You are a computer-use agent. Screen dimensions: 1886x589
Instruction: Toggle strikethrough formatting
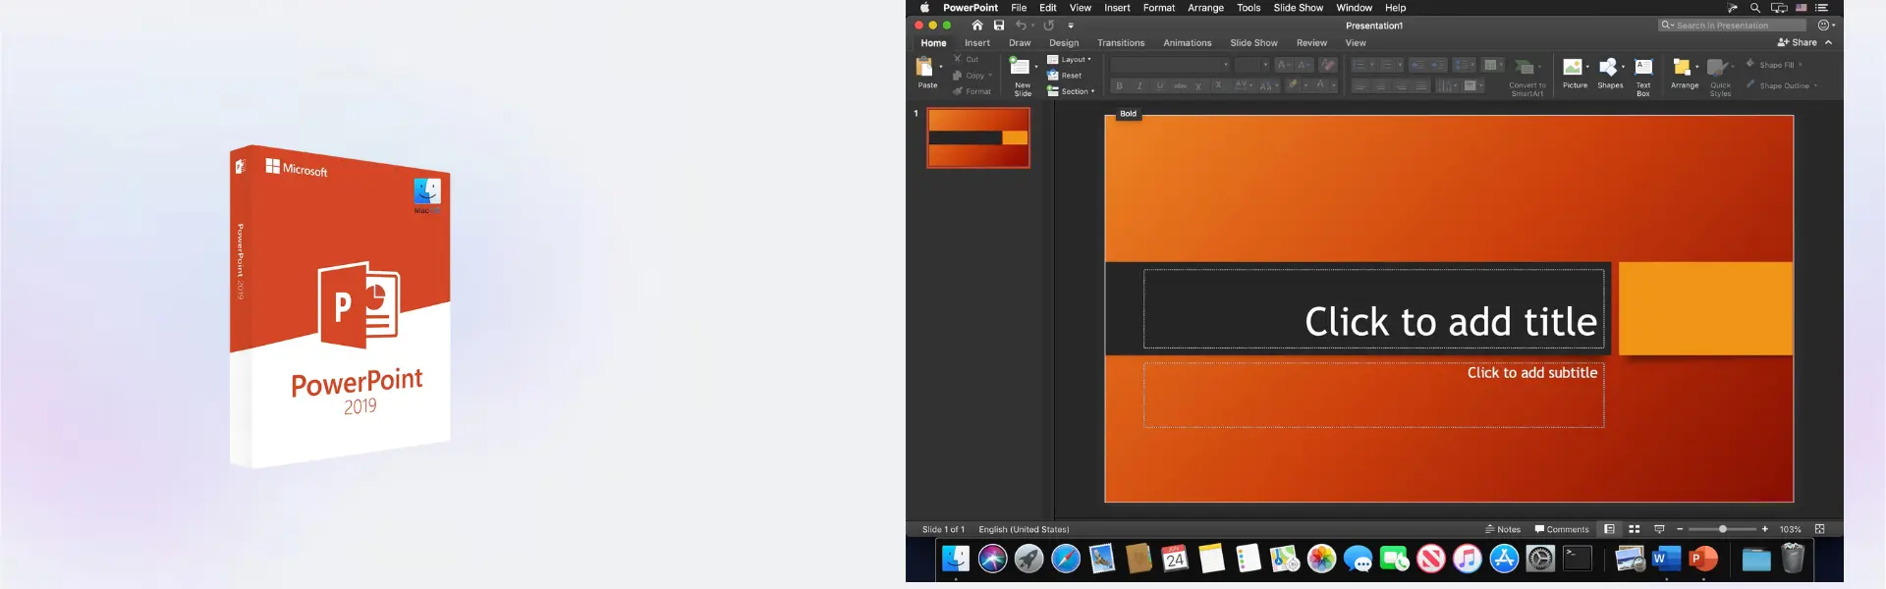pos(1180,86)
